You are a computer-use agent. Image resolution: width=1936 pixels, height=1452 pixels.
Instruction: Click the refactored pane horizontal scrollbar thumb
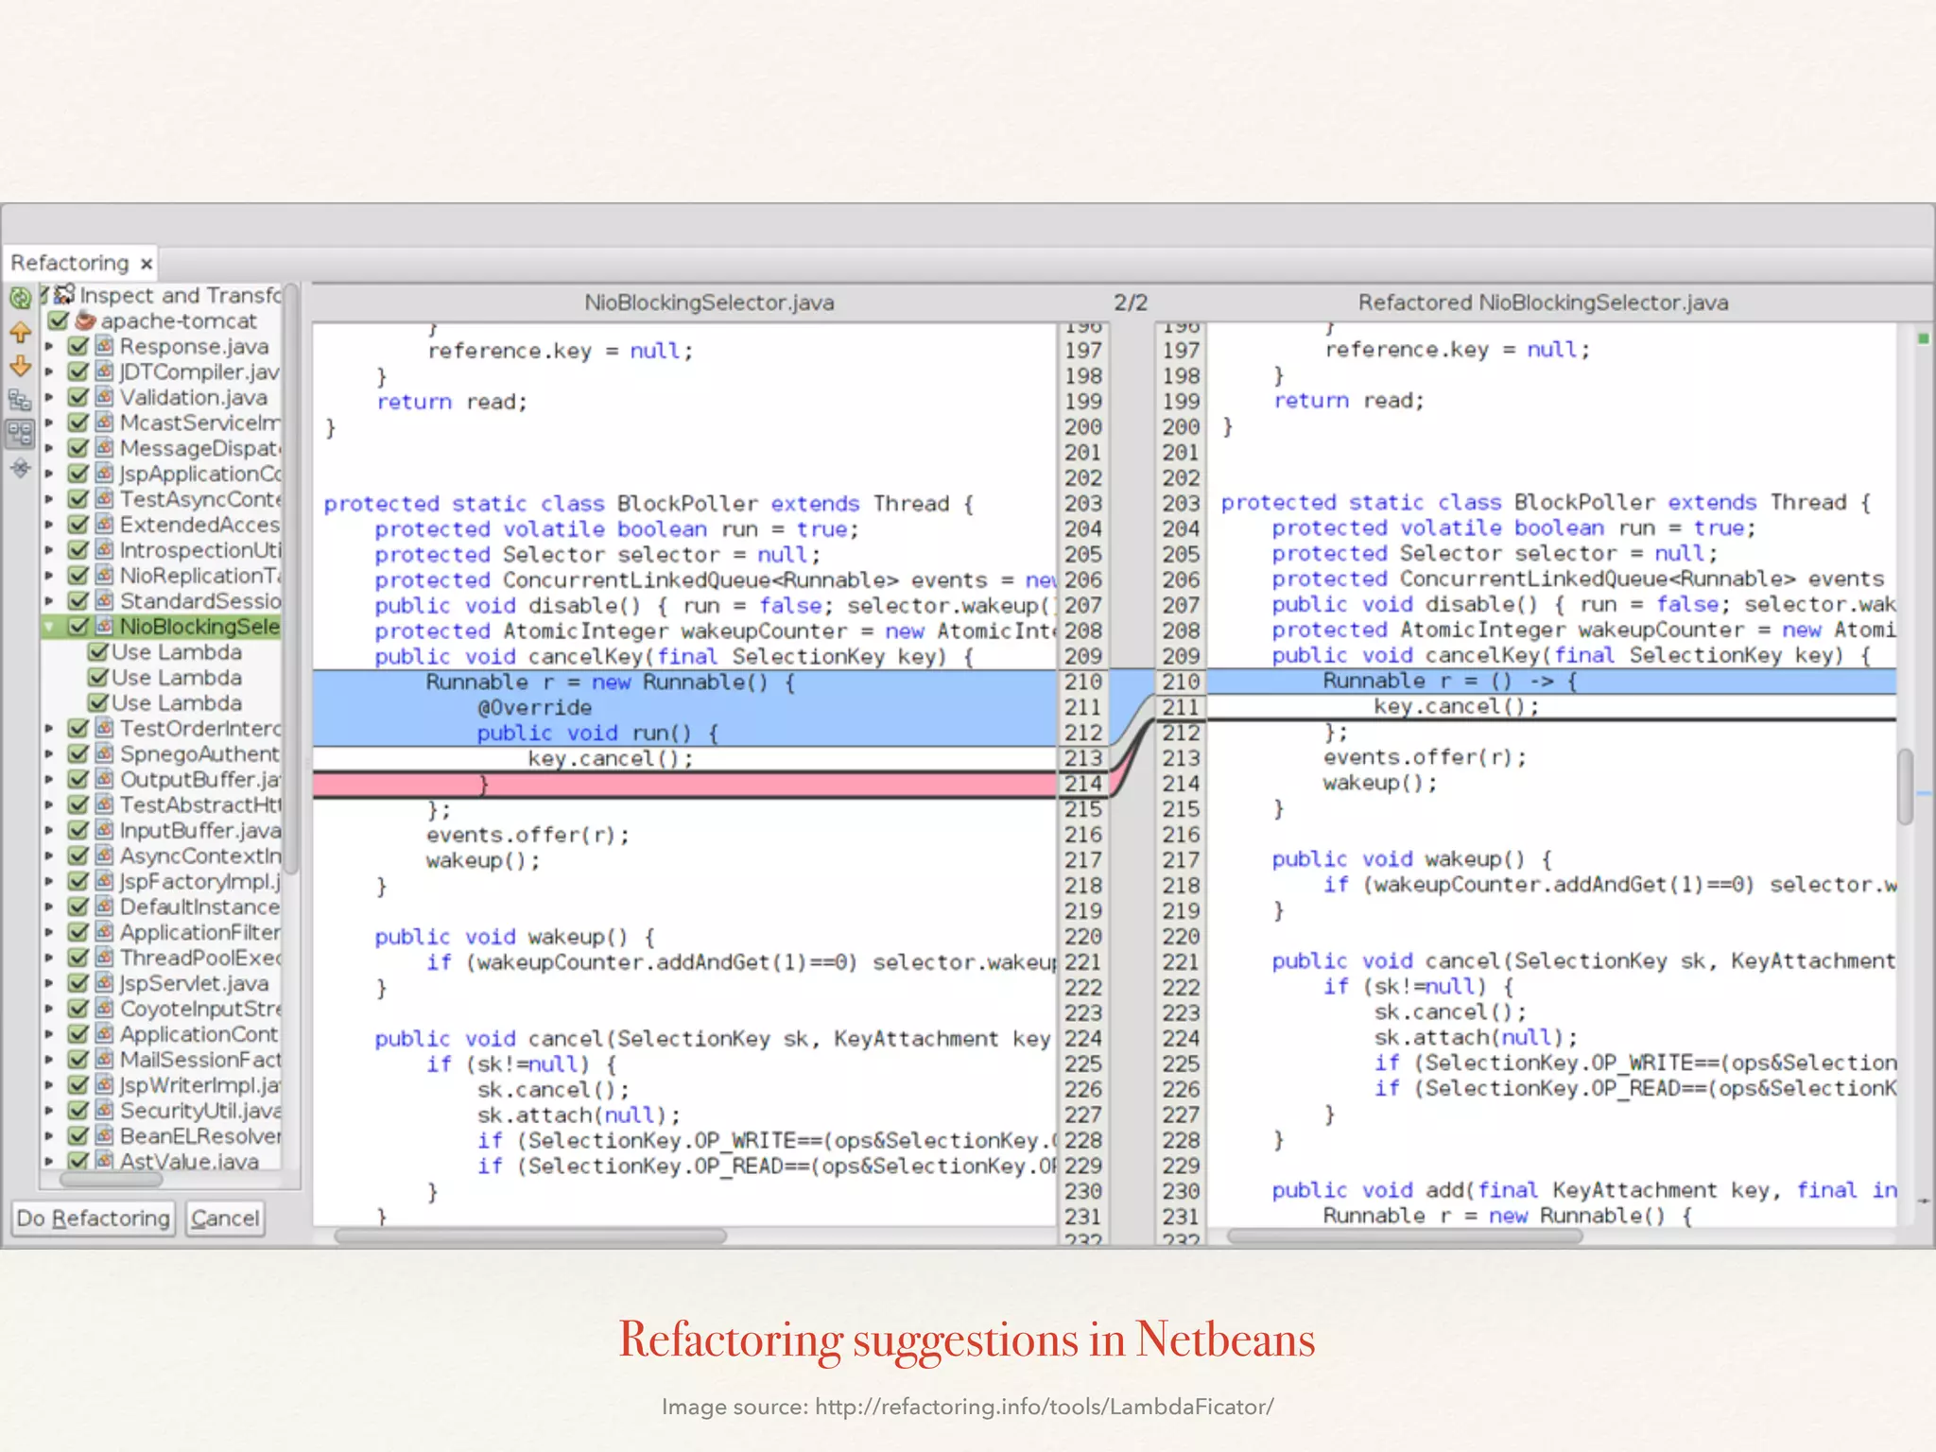[1405, 1236]
